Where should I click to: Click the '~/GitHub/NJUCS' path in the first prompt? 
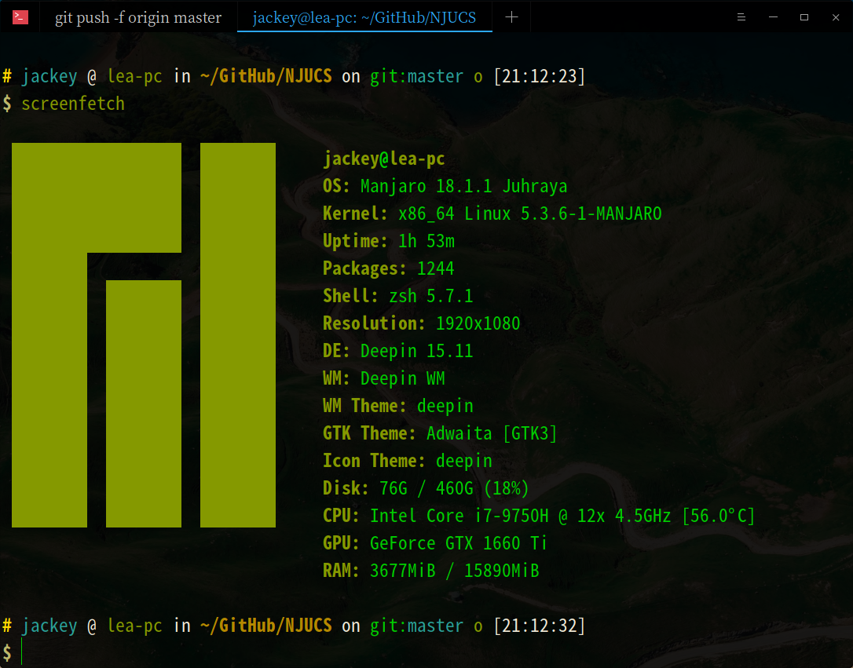click(266, 76)
